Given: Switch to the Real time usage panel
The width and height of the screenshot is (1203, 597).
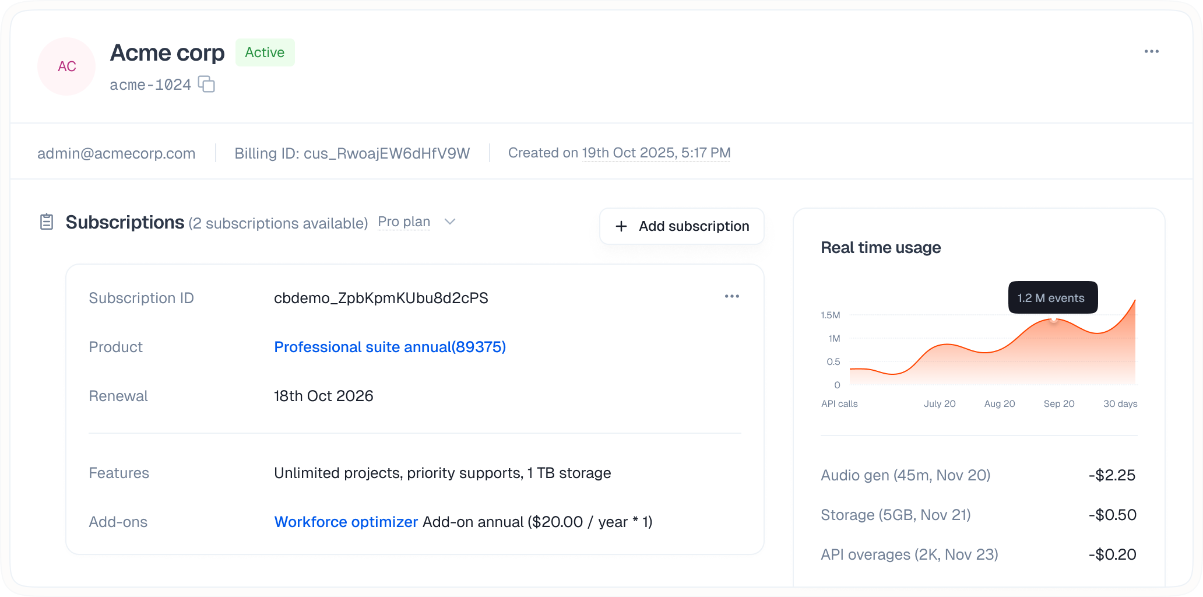Looking at the screenshot, I should coord(881,247).
